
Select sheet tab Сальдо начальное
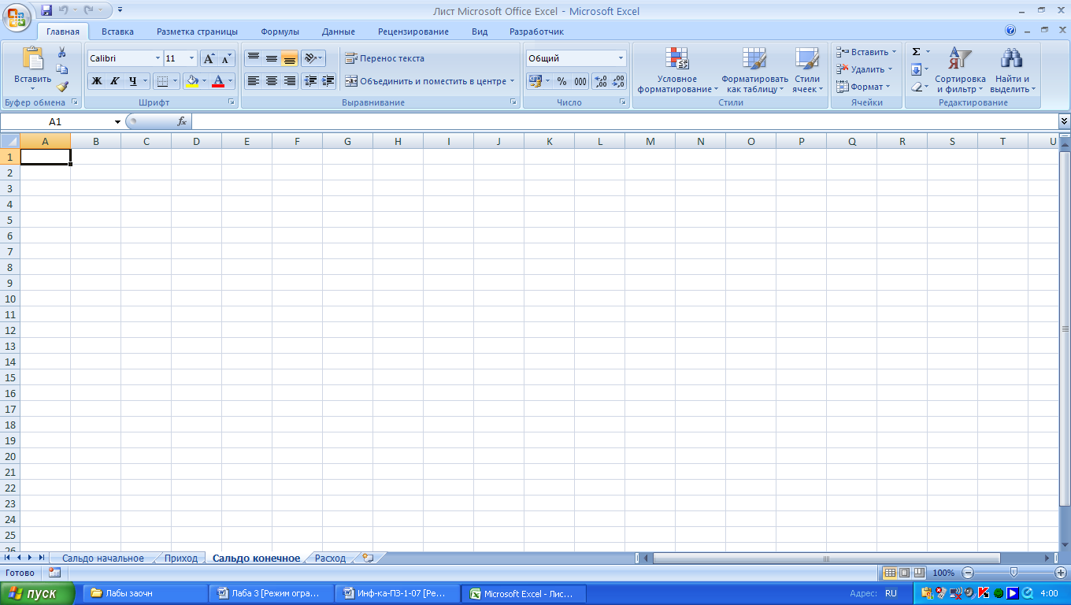[103, 558]
